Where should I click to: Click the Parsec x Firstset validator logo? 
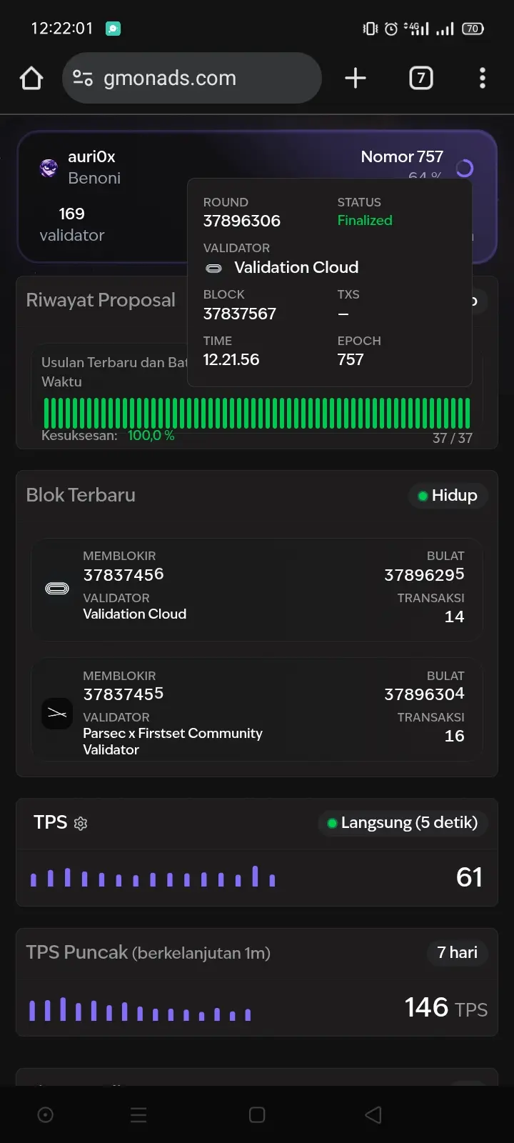tap(57, 713)
